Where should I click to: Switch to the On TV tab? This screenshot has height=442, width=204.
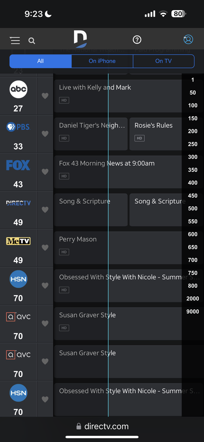[164, 61]
